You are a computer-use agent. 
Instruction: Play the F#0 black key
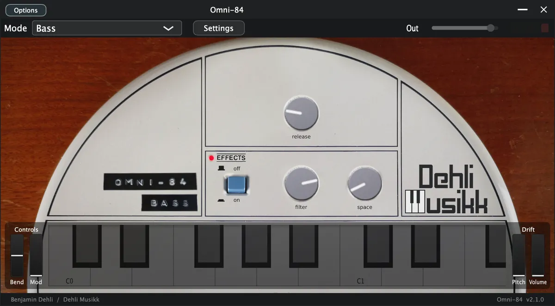coord(209,246)
